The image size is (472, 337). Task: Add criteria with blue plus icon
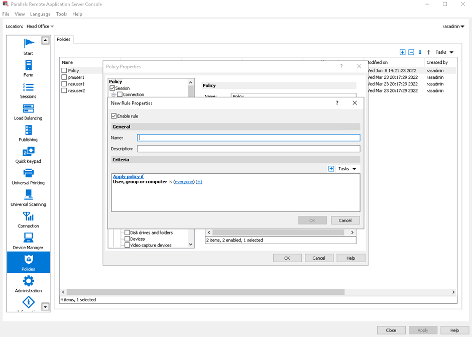tap(331, 169)
